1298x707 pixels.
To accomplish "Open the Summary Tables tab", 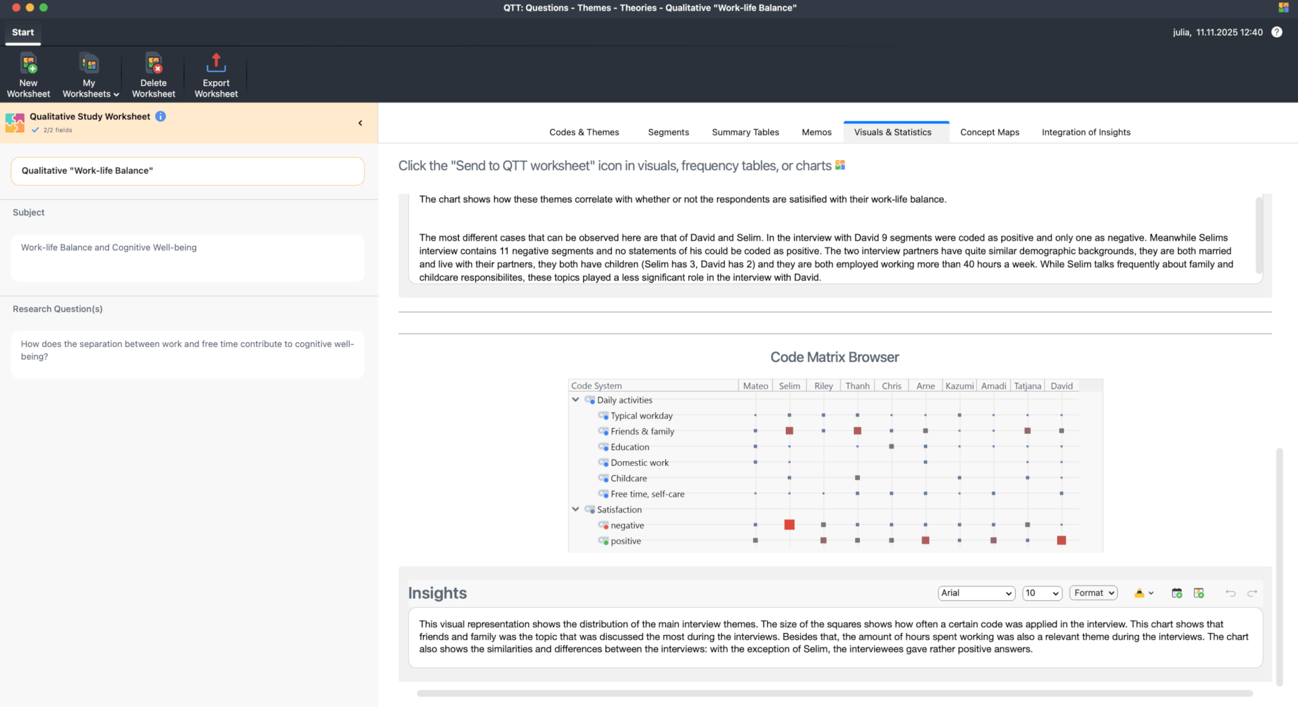I will coord(745,132).
